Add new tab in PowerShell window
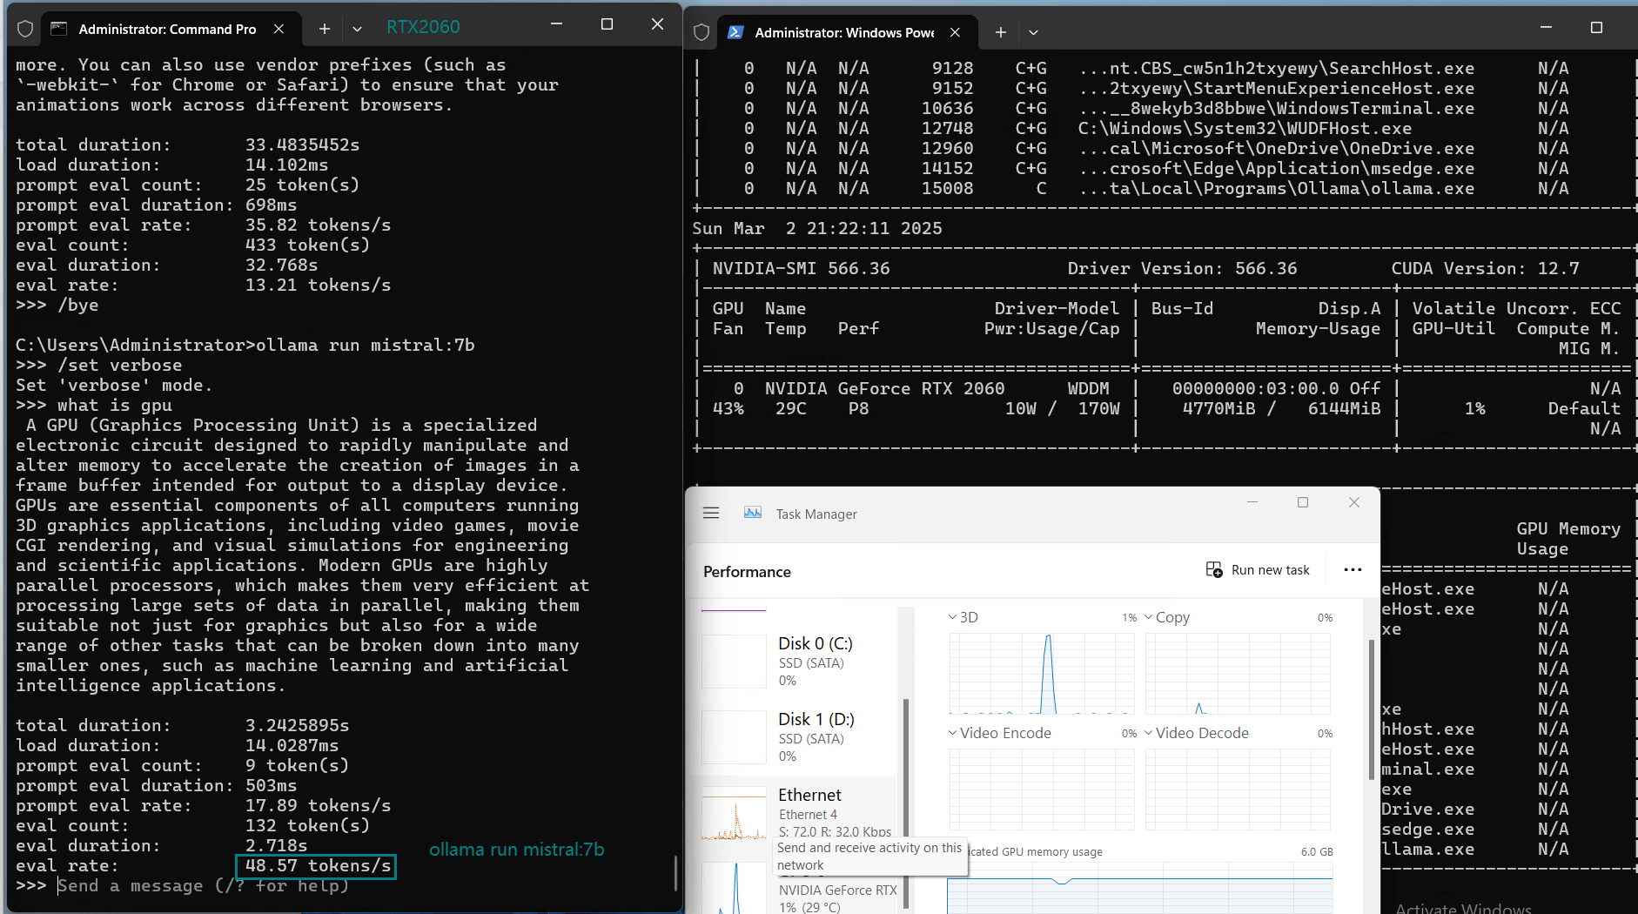 (1000, 32)
